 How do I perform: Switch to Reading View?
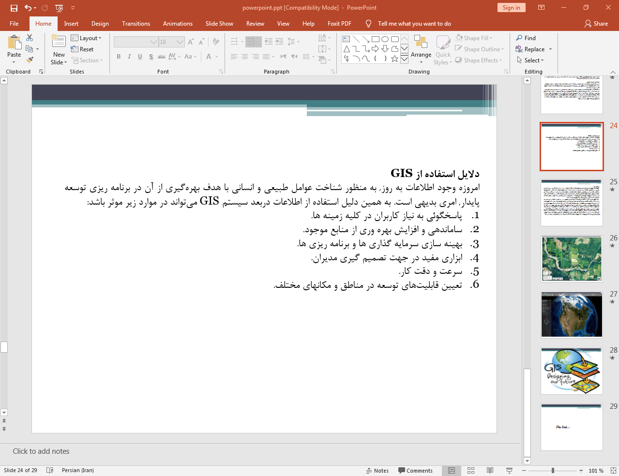490,470
